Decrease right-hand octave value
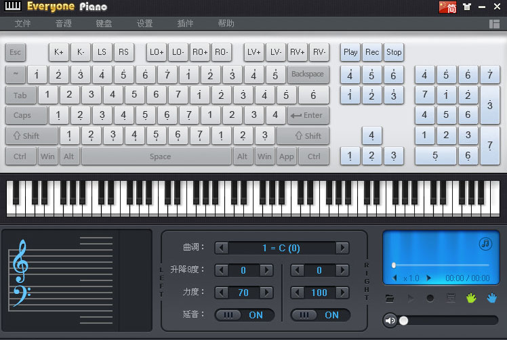This screenshot has height=340, width=507. [297, 270]
